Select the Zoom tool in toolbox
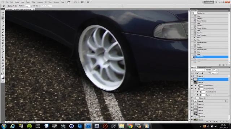 (3, 72)
